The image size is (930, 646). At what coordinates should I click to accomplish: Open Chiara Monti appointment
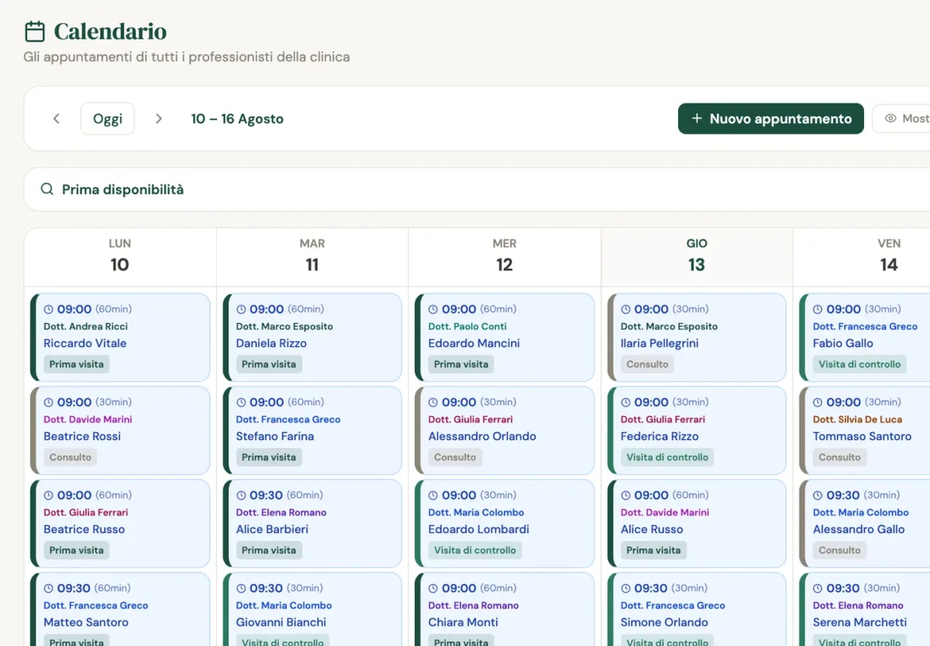click(505, 609)
